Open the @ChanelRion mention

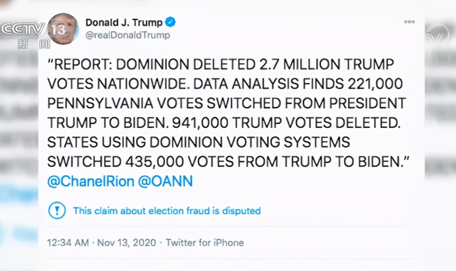point(91,181)
